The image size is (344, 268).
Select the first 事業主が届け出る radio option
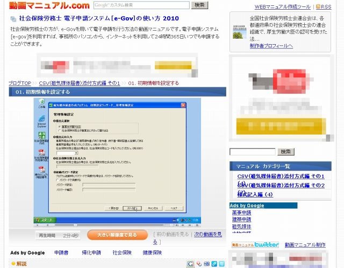[60, 127]
